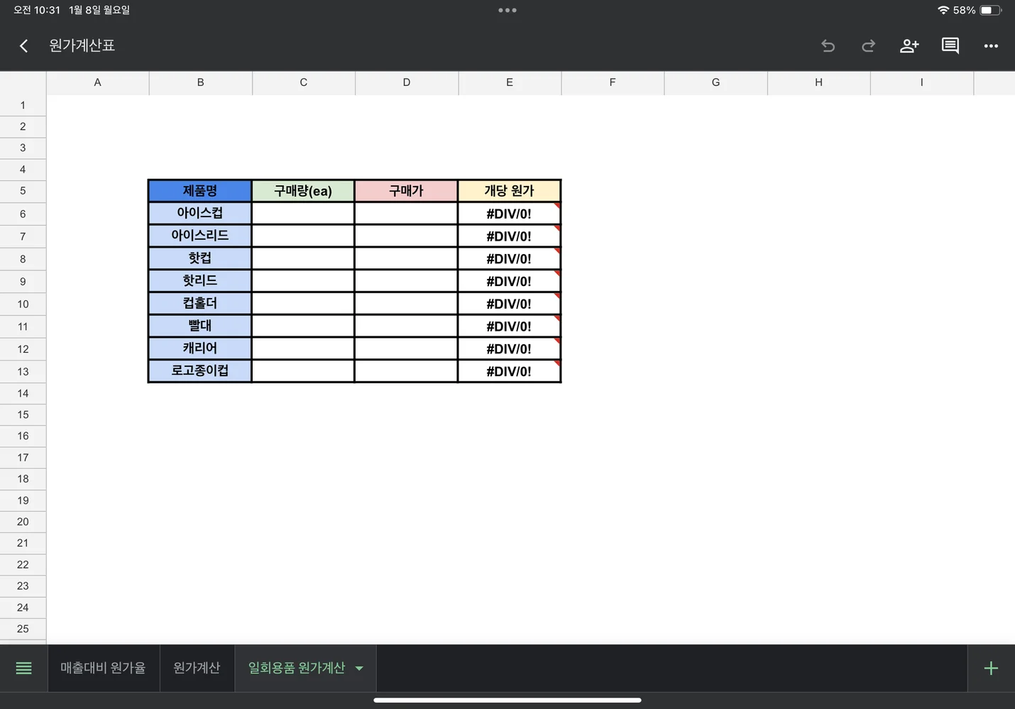Screen dimensions: 1015x709
Task: Select the 구매량(ea) header cell
Action: [x=303, y=191]
